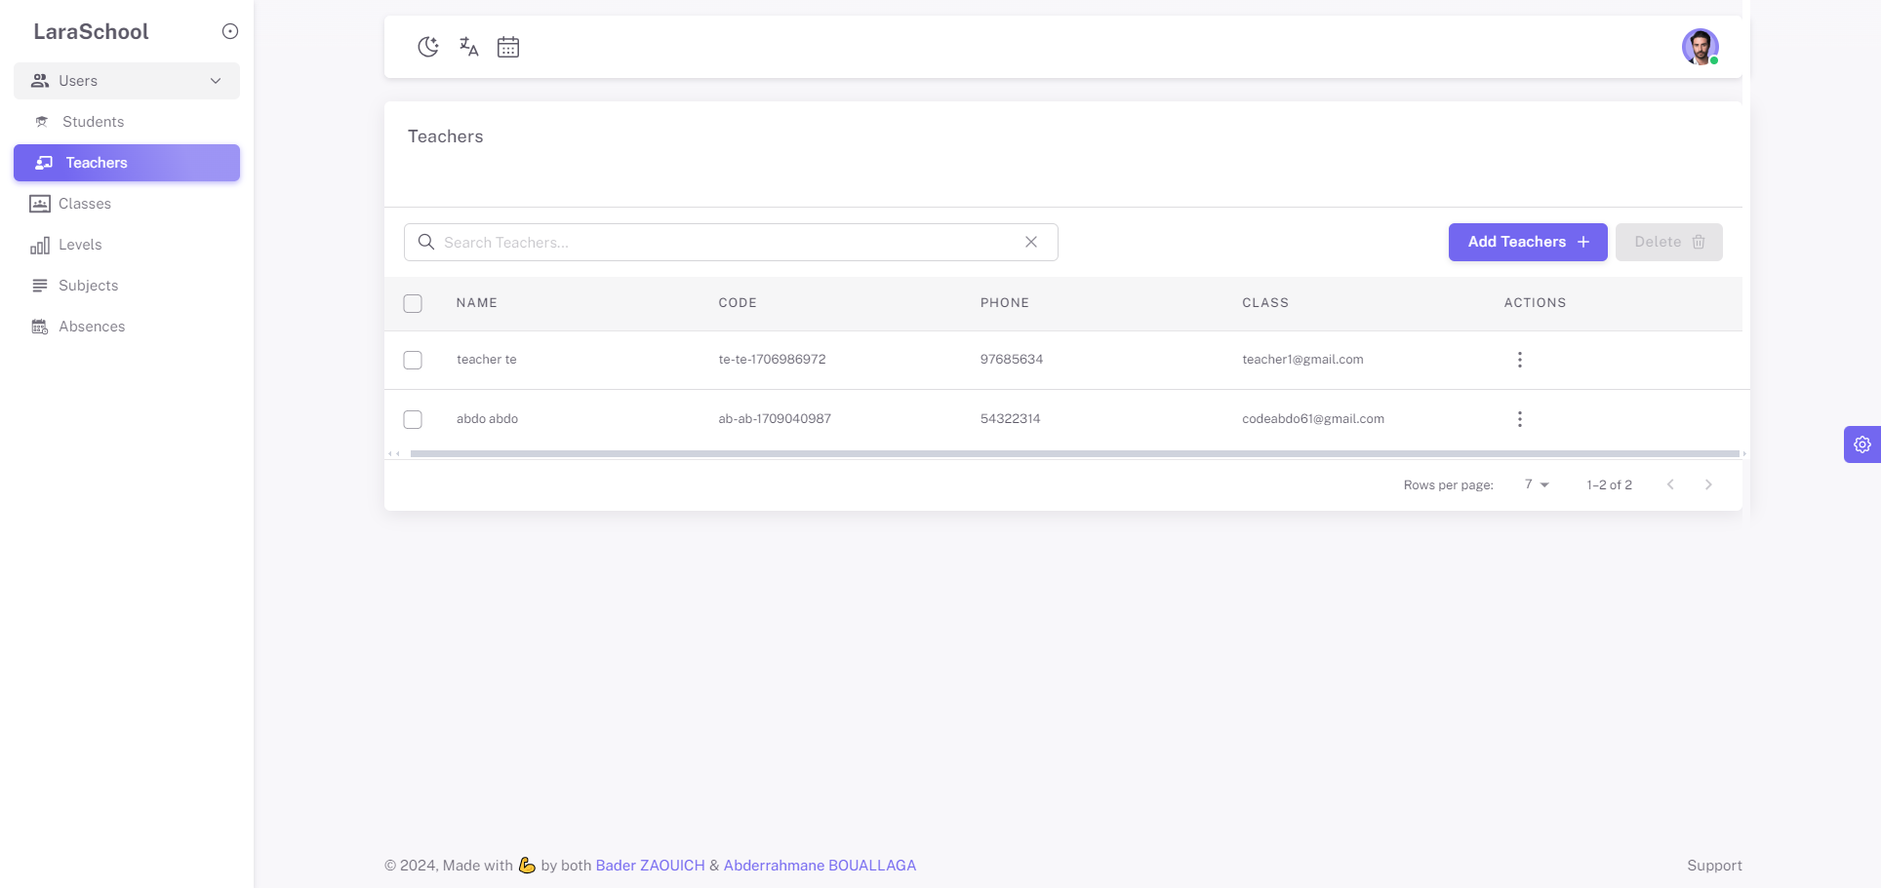The height and width of the screenshot is (888, 1881).
Task: Click phone number 54322314
Action: click(1010, 419)
